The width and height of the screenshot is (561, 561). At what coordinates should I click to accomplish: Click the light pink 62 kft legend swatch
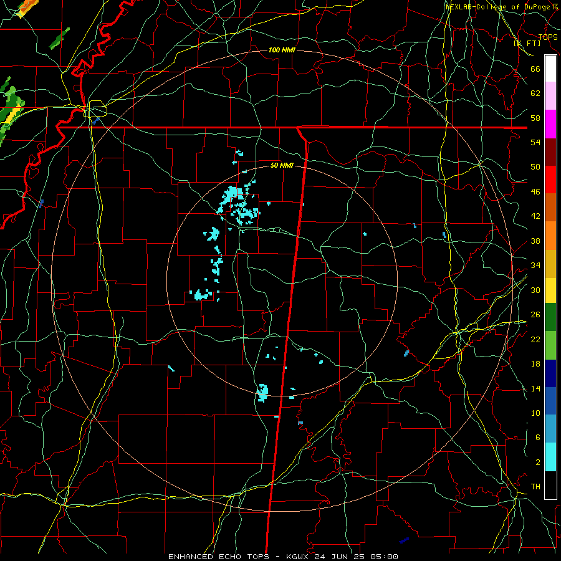(550, 95)
